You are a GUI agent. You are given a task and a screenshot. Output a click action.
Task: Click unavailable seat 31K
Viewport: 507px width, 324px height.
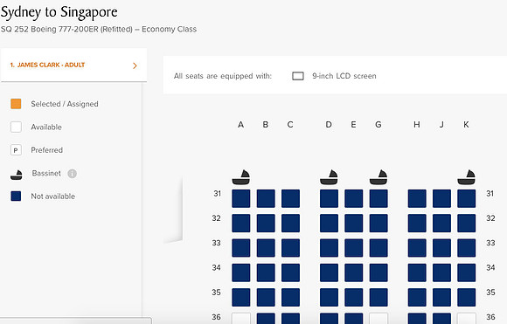[466, 198]
